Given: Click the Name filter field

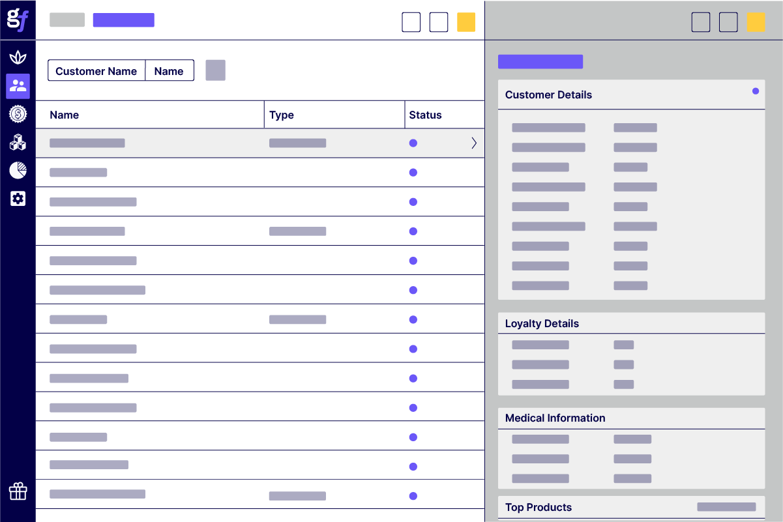Looking at the screenshot, I should tap(170, 70).
